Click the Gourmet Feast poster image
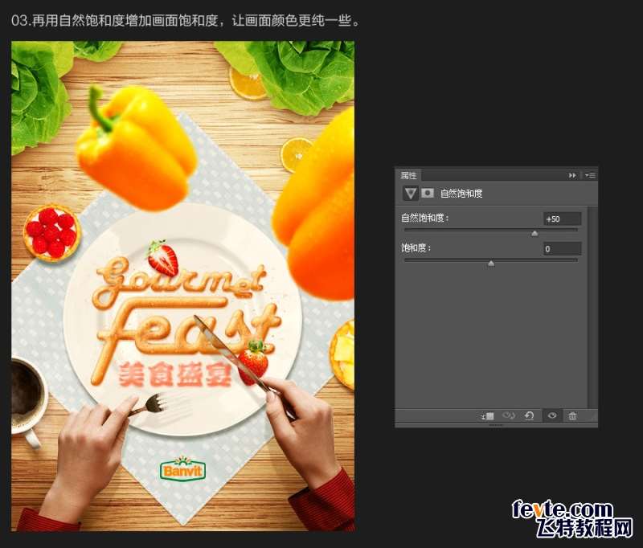 (183, 286)
